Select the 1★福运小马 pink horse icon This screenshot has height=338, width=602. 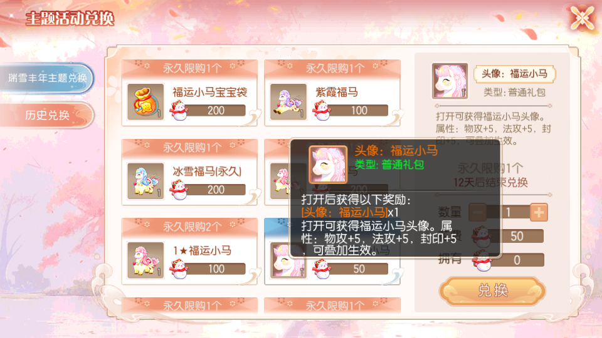point(145,260)
